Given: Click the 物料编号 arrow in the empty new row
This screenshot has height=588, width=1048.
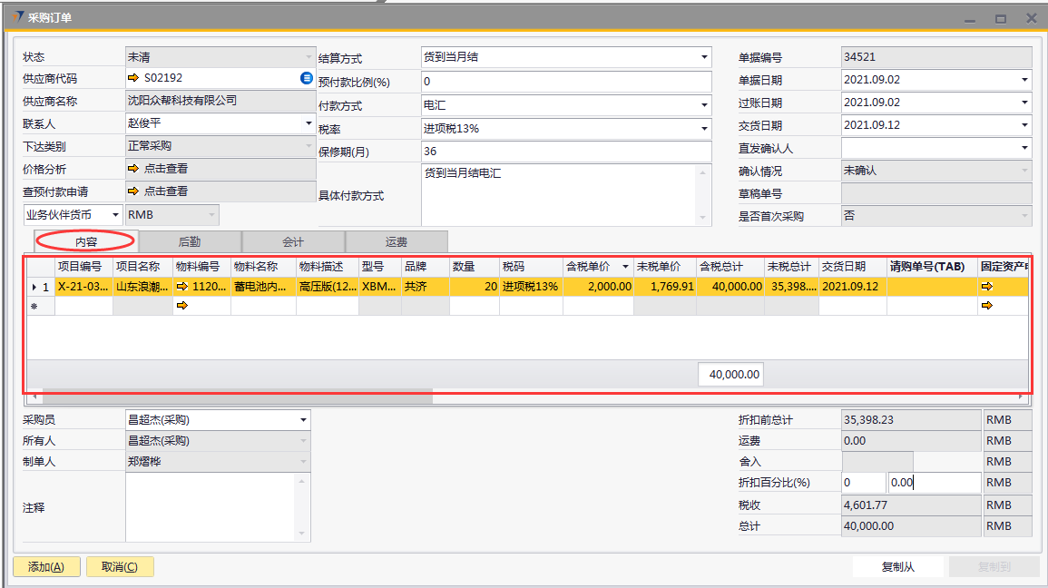Looking at the screenshot, I should click(182, 306).
